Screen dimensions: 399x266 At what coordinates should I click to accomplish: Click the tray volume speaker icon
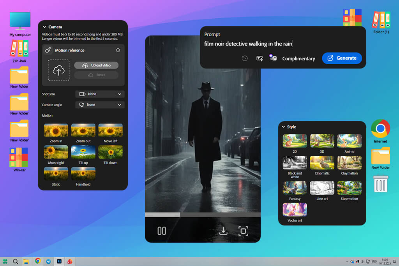click(362, 261)
